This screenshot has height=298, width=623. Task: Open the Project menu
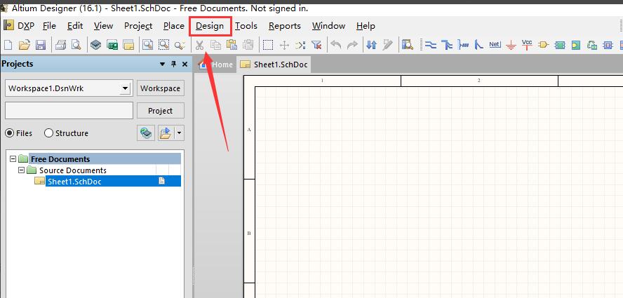pyautogui.click(x=138, y=26)
